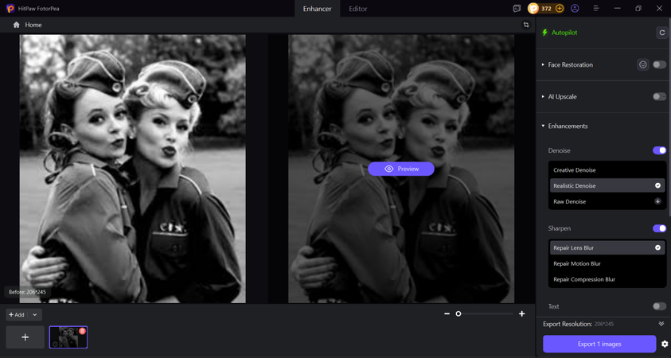The image size is (671, 358).
Task: Click the + Add button
Action: click(x=18, y=315)
